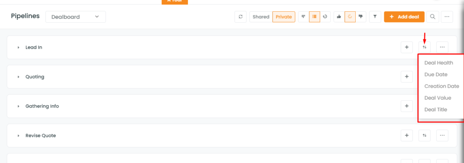This screenshot has height=163, width=464.
Task: Switch to Shared deals view
Action: pos(261,17)
